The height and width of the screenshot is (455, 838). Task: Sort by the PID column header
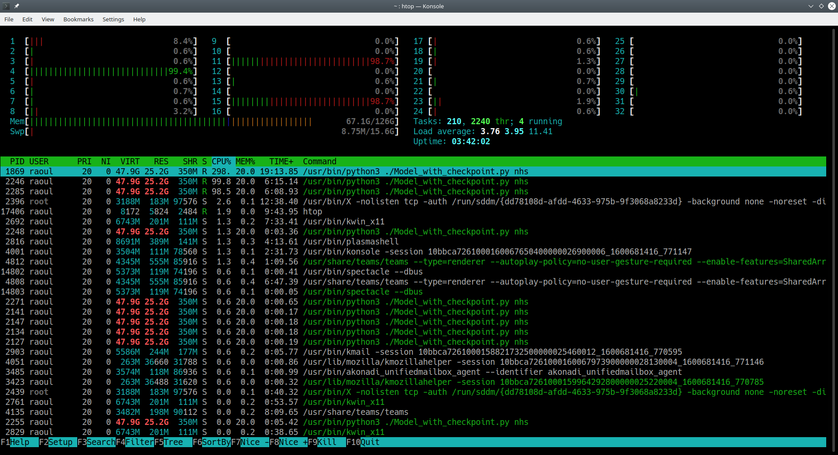pos(17,161)
